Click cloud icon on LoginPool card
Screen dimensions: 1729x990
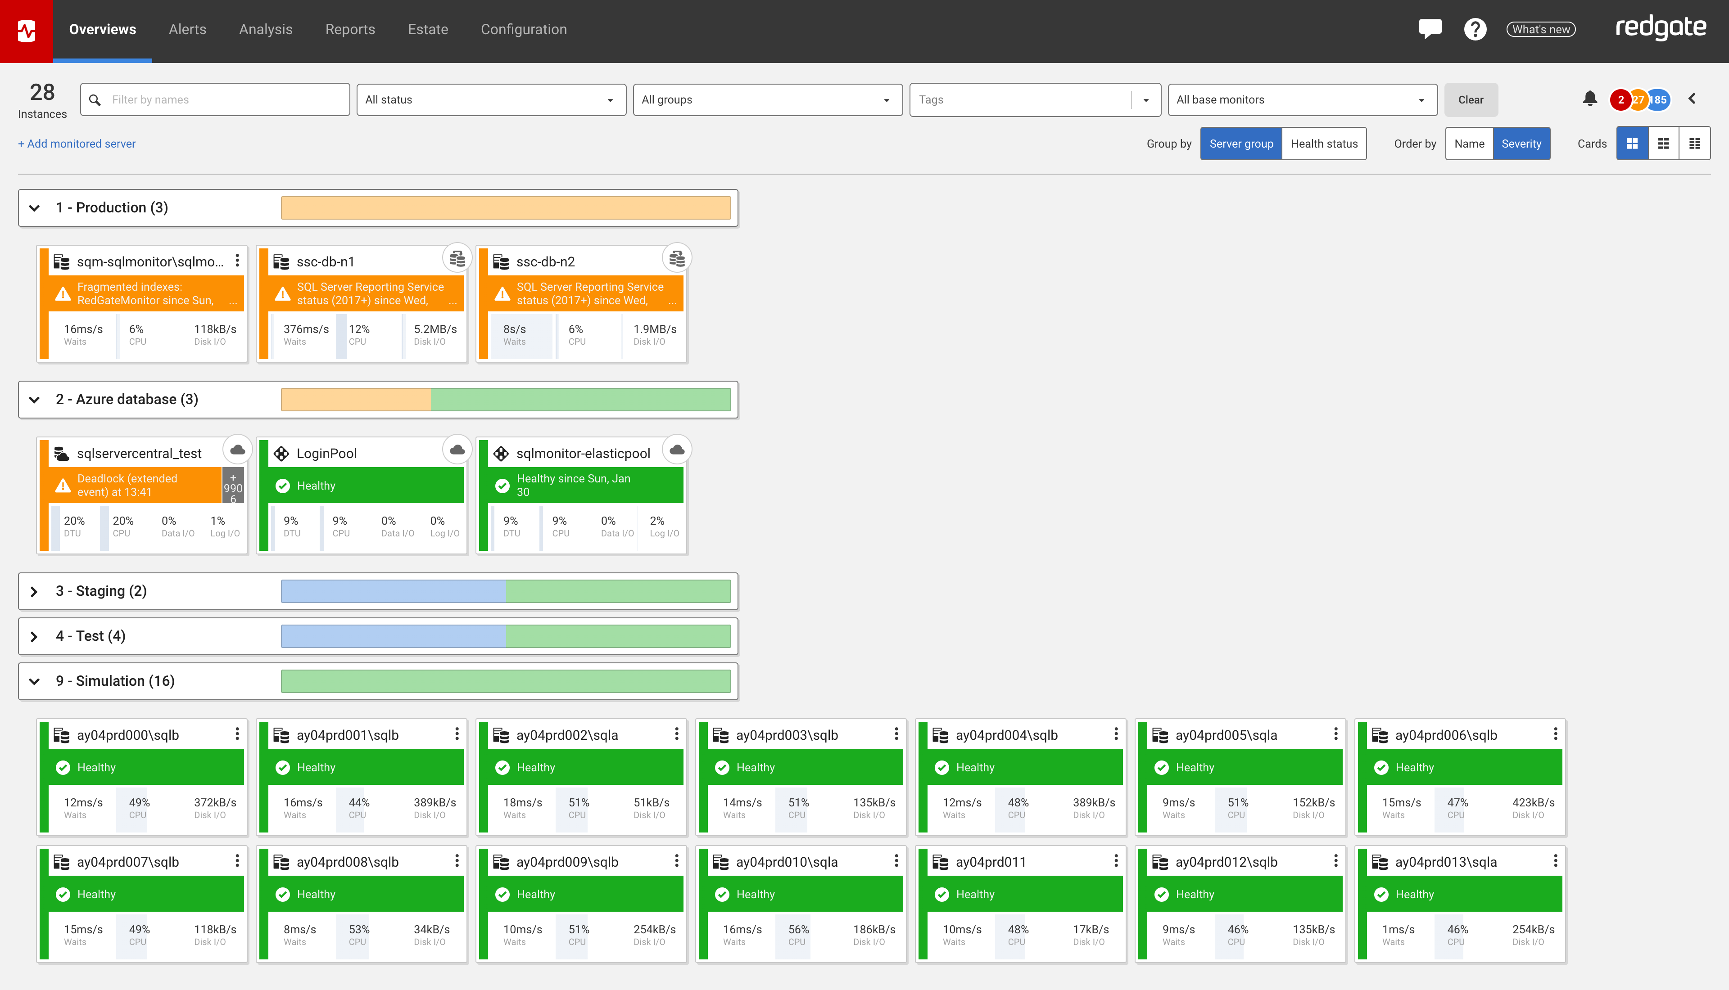click(x=458, y=450)
